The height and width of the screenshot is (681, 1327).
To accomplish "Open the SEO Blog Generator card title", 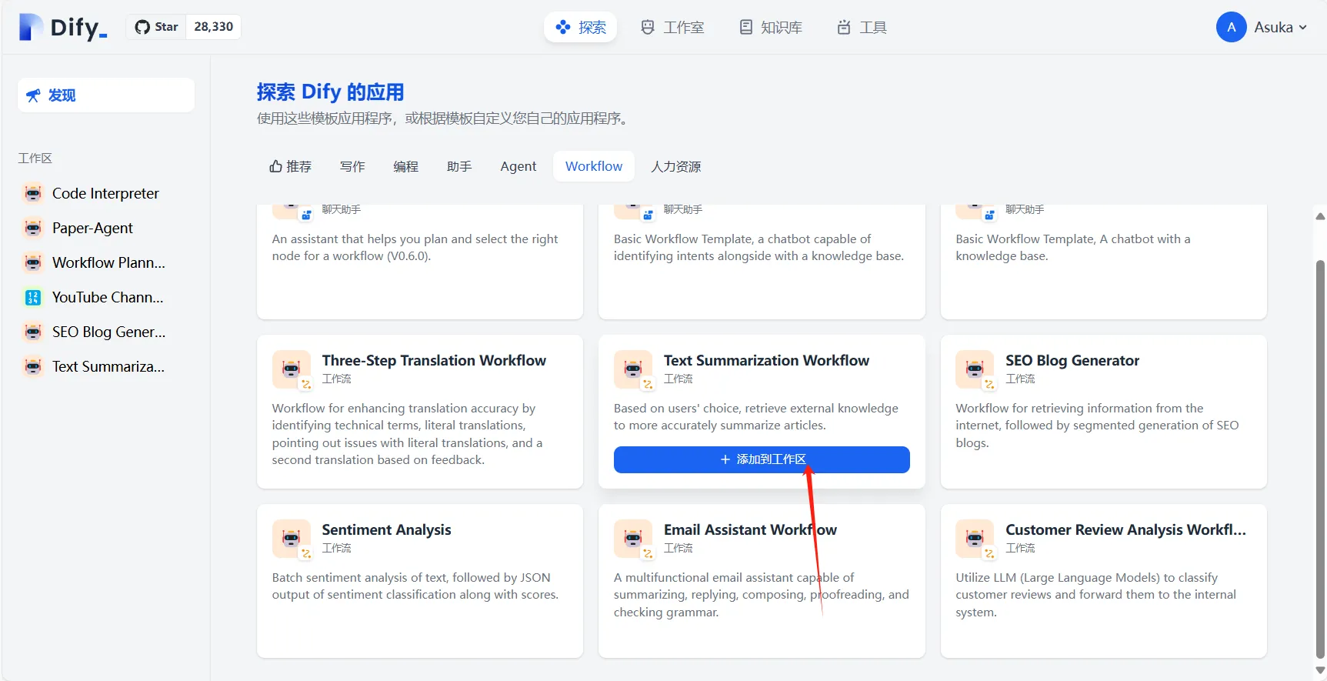I will 1072,360.
